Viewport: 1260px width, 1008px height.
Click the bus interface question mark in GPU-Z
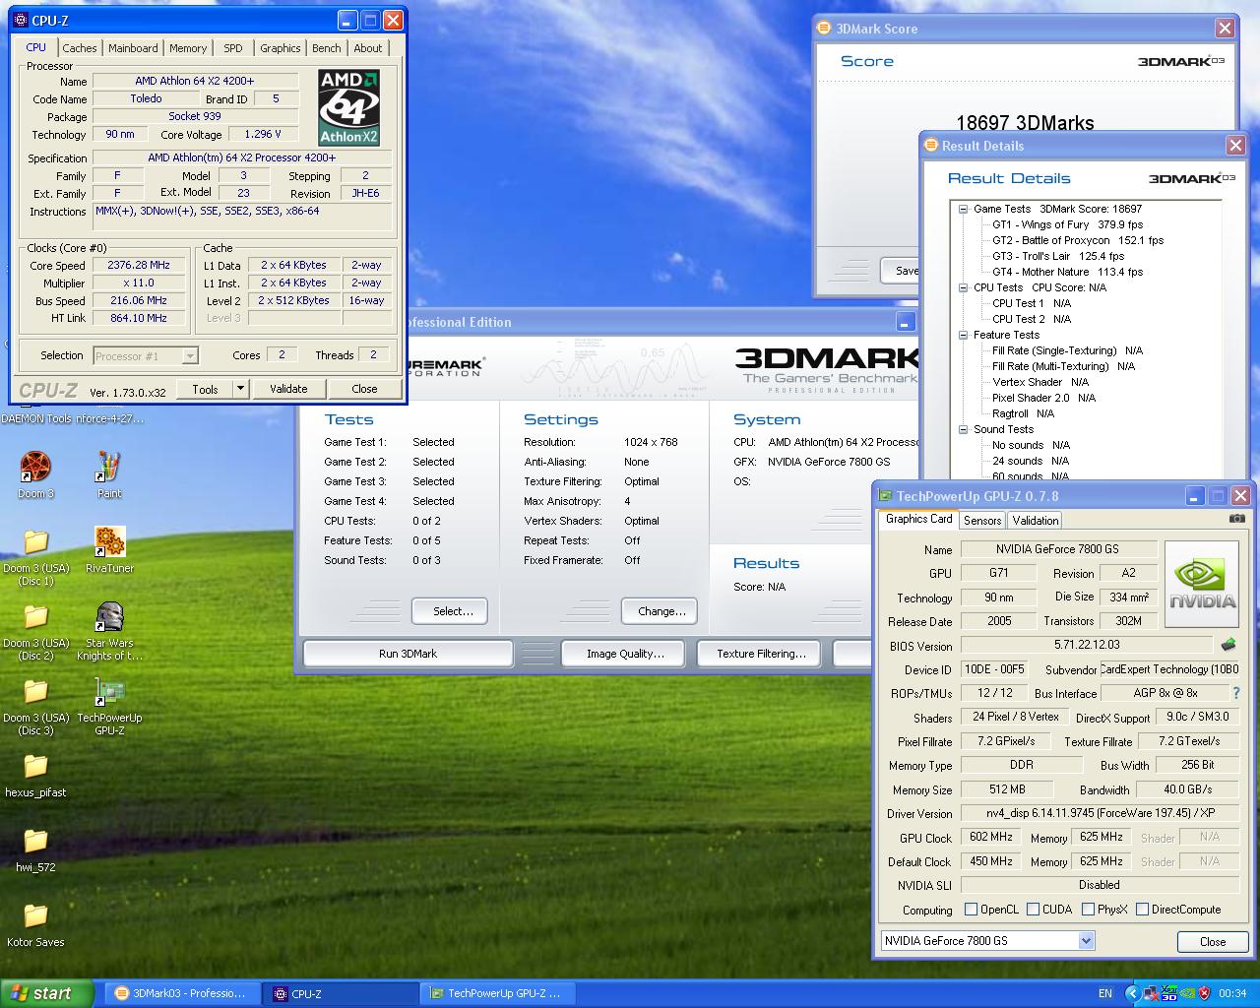tap(1236, 693)
